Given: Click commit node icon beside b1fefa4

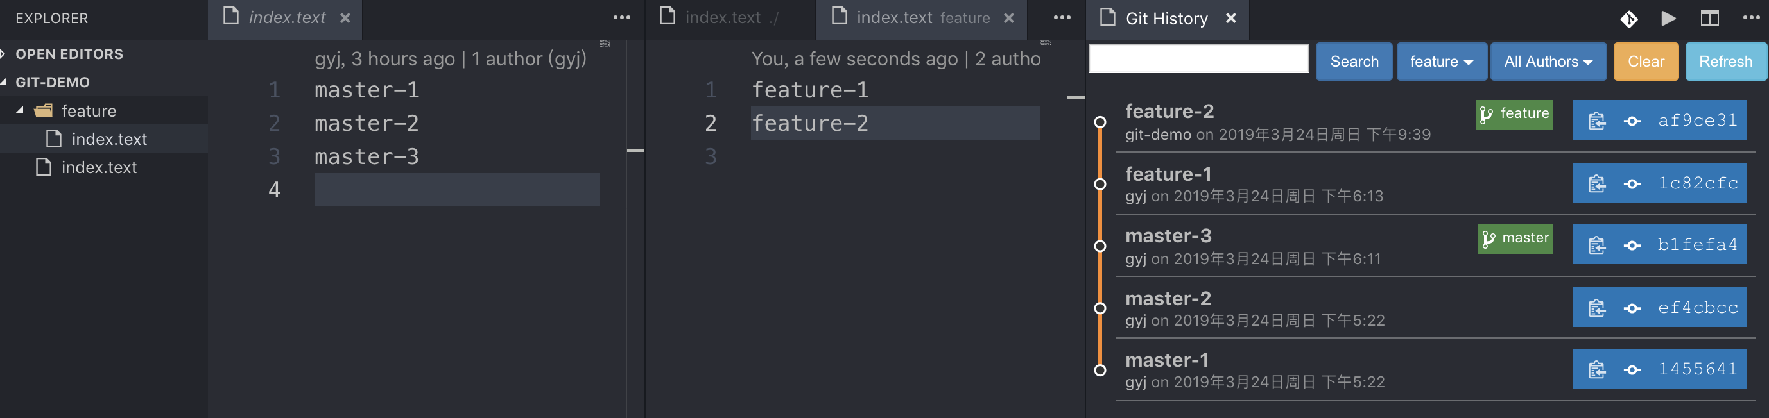Looking at the screenshot, I should coord(1632,246).
